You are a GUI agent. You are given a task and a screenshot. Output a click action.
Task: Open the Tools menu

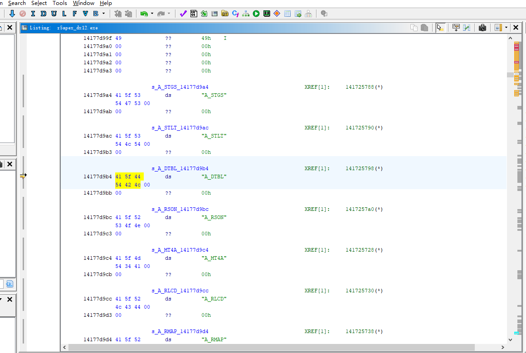60,3
